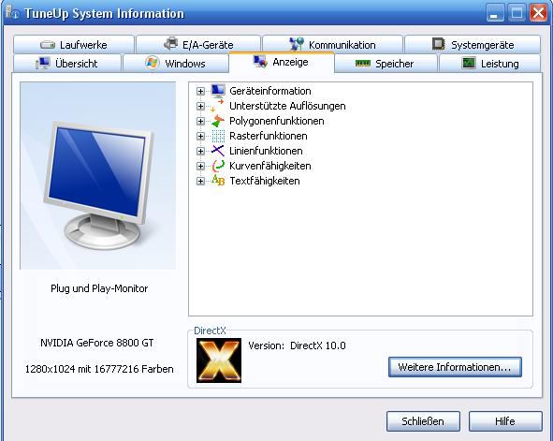
Task: Click the 'Version: DirectX 10.0' text
Action: tap(297, 345)
